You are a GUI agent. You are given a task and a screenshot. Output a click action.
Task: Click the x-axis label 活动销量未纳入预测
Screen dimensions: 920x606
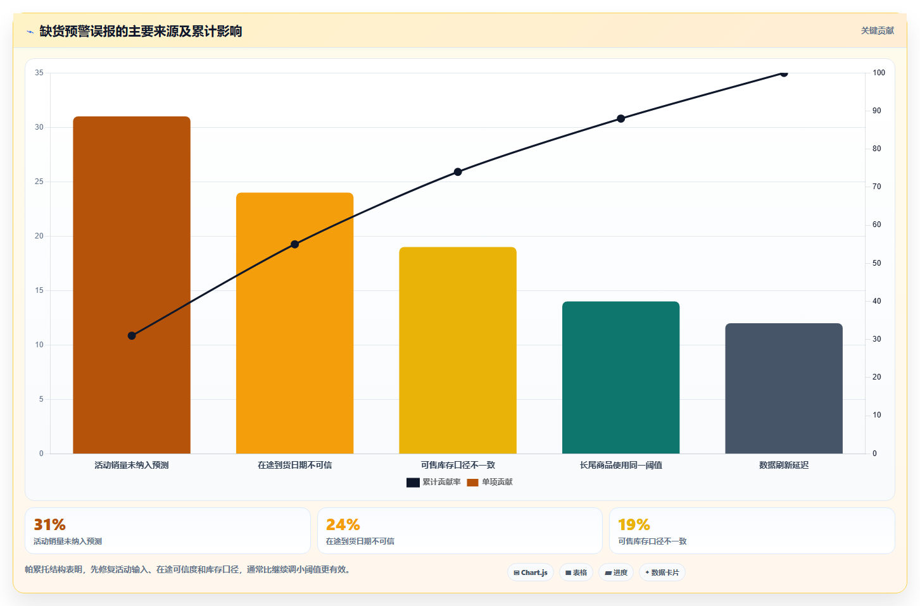click(x=132, y=465)
